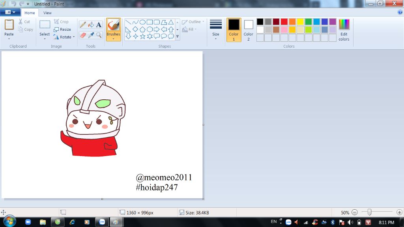Click the Paste clipboard icon

(9, 25)
